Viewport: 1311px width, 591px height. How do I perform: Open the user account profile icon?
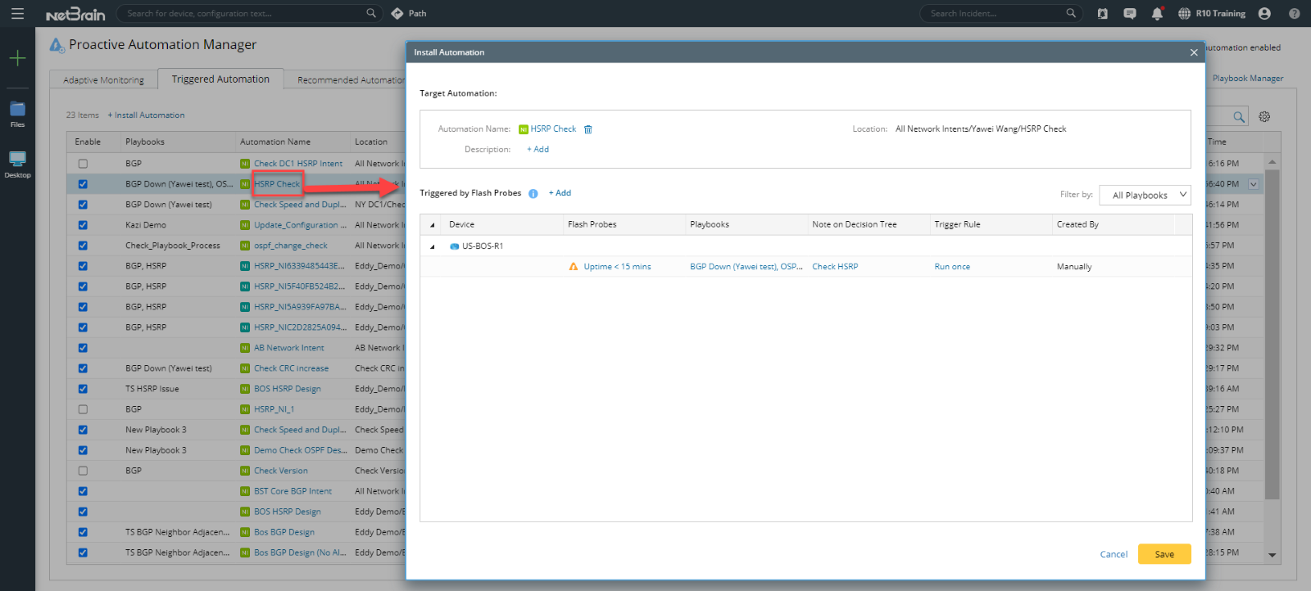point(1264,14)
